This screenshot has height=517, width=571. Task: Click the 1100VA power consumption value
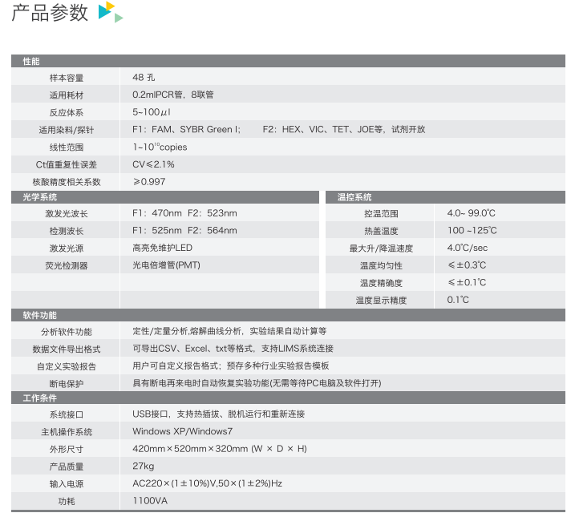pos(149,500)
